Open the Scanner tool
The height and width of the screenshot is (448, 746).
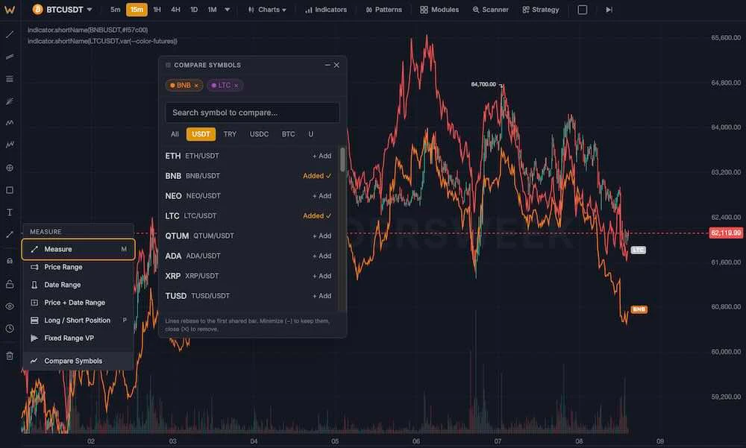491,10
